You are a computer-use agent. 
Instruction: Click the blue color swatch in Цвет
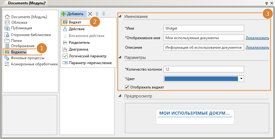[x=201, y=79]
